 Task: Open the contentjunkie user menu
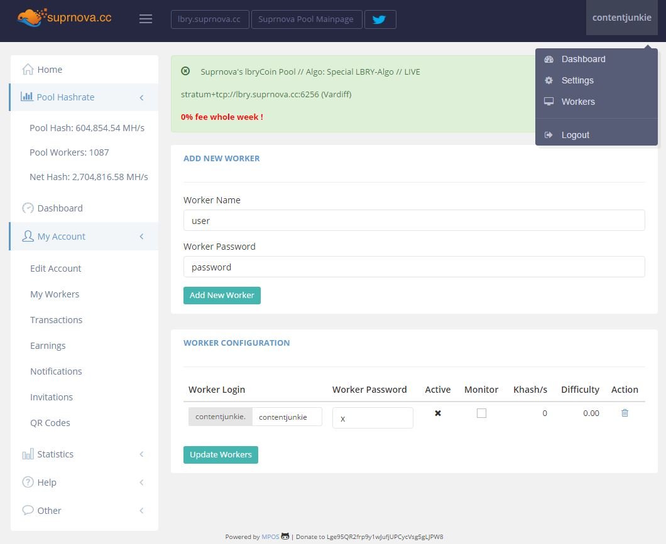(x=621, y=18)
